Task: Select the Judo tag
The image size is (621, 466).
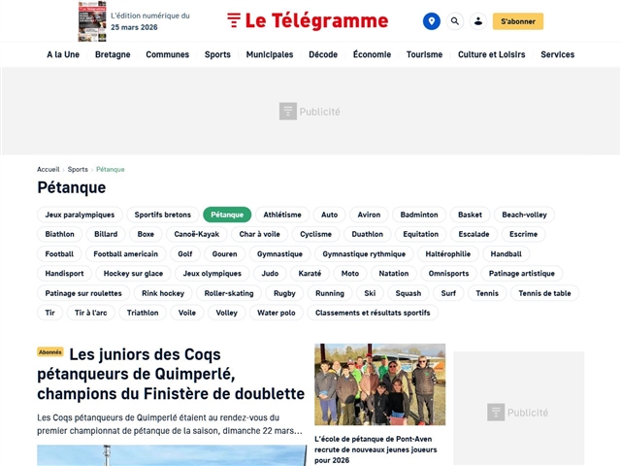Action: click(x=270, y=274)
